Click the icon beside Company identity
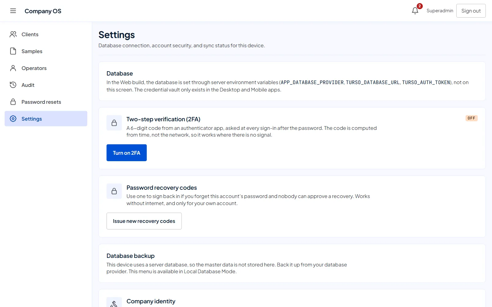This screenshot has width=492, height=307. point(114,303)
